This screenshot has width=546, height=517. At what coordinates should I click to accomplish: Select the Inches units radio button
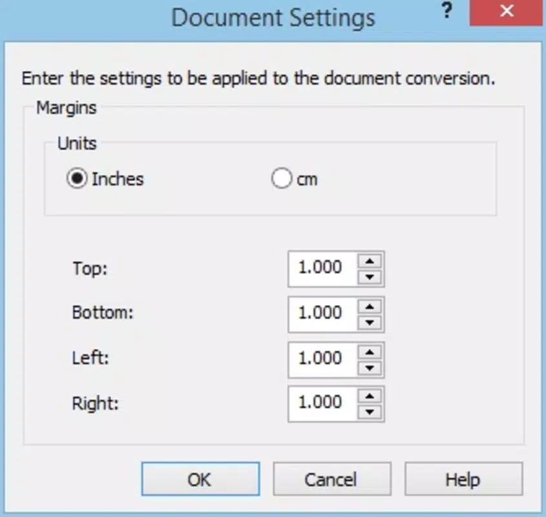click(77, 178)
